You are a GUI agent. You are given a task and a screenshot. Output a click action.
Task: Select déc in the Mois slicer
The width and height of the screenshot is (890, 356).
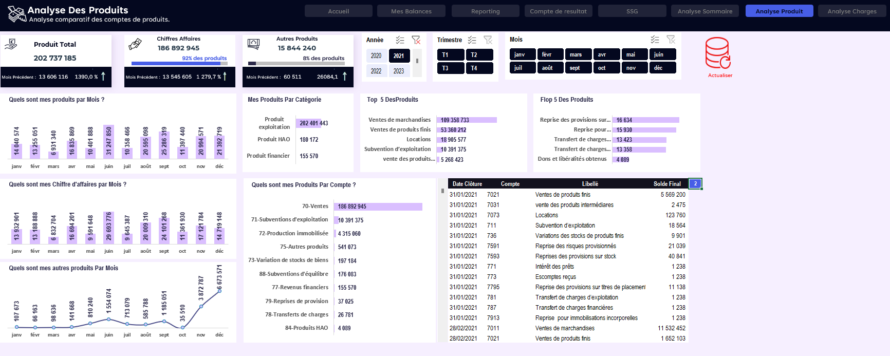tap(662, 68)
